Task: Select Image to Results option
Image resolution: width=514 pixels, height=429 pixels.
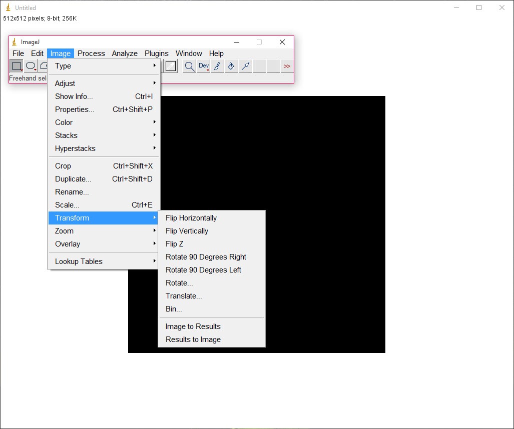Action: click(x=193, y=326)
